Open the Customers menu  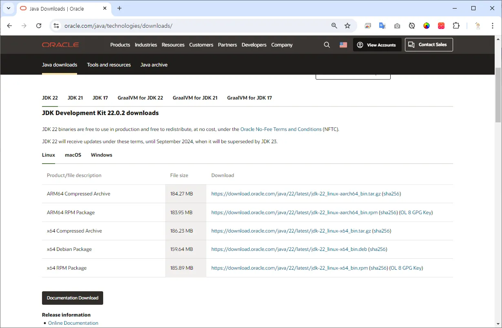click(x=201, y=45)
